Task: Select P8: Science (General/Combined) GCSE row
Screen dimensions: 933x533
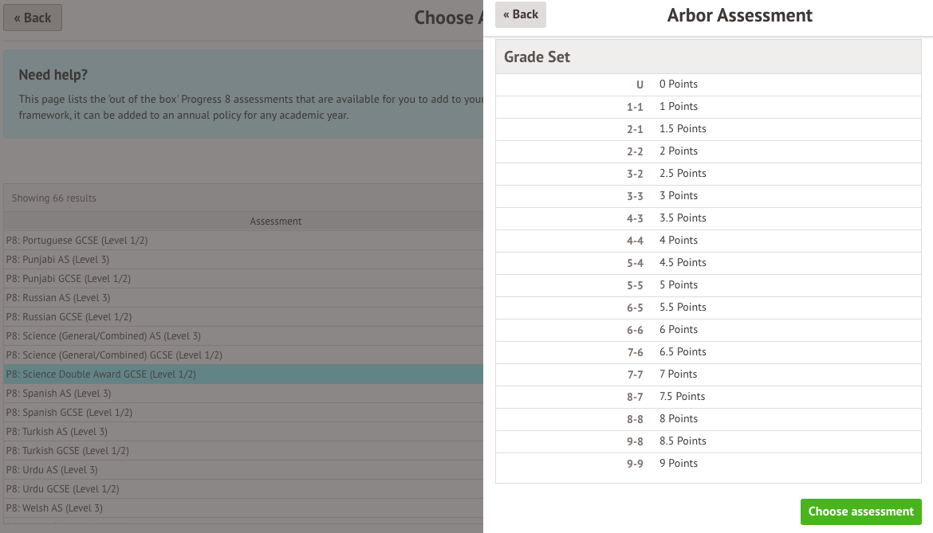Action: point(114,355)
